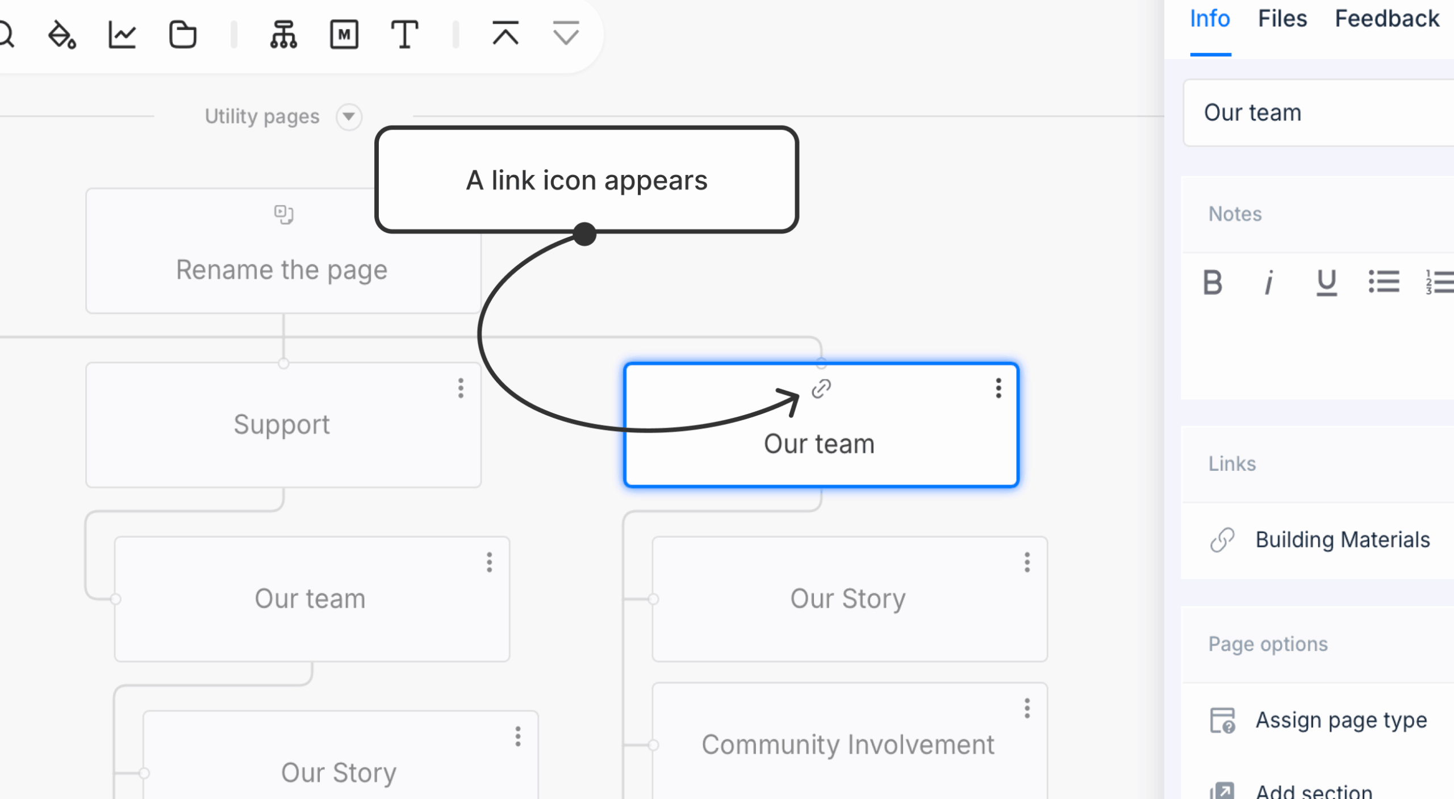1454x799 pixels.
Task: Open the analytics chart tool
Action: tap(122, 35)
